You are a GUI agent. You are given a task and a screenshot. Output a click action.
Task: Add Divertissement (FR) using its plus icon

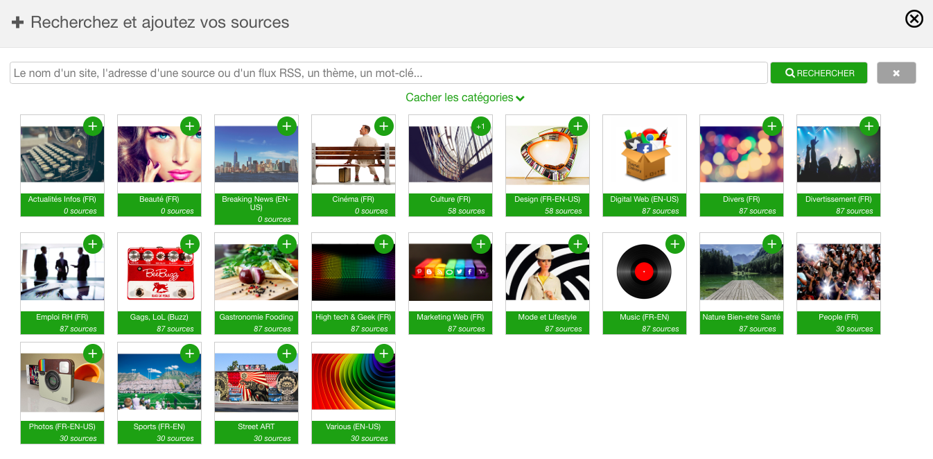click(x=869, y=126)
